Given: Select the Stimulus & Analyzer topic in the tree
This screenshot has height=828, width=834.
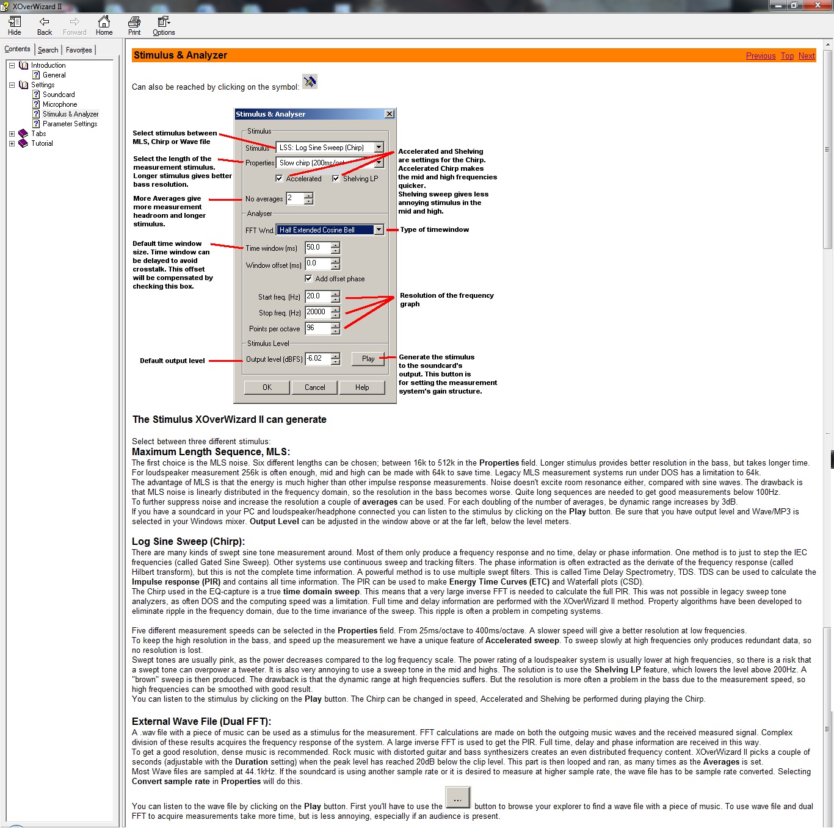Looking at the screenshot, I should 70,114.
